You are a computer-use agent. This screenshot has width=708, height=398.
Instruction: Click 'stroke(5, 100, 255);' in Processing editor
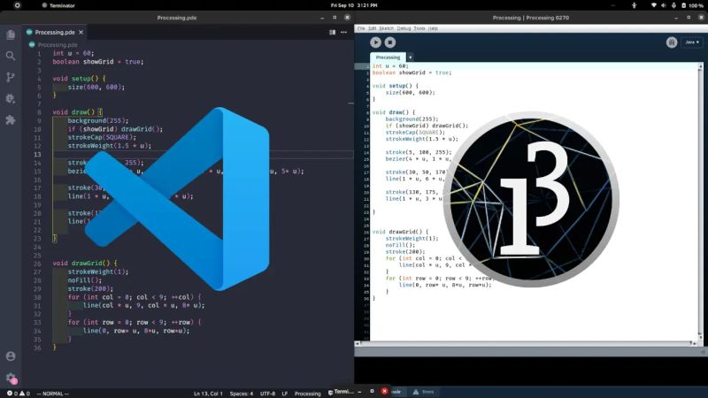[418, 152]
